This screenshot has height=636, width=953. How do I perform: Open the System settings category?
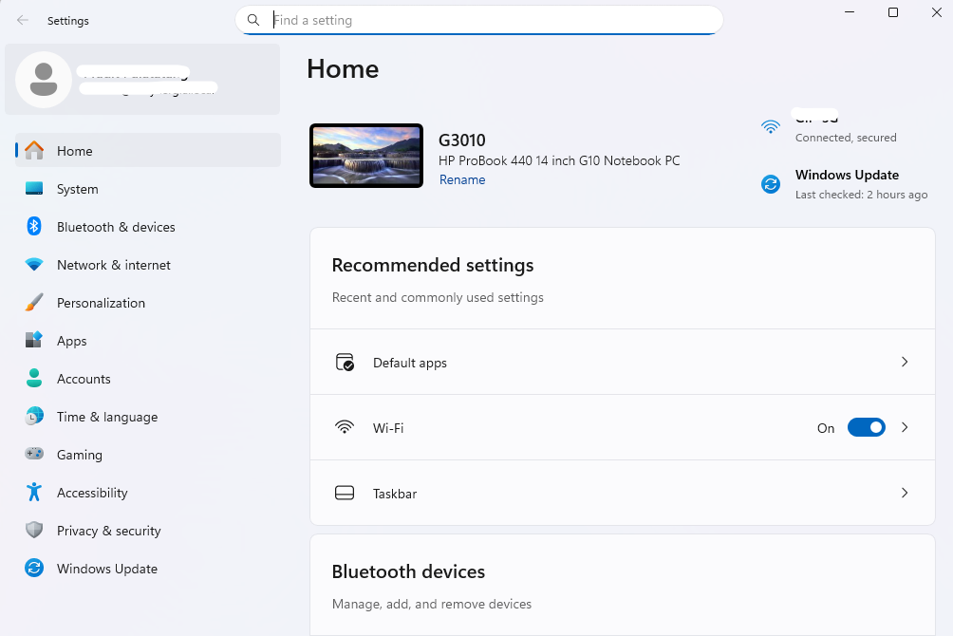coord(77,189)
